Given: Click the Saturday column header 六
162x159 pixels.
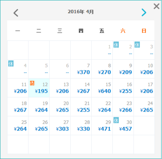Looking at the screenshot, I should coord(123,31).
